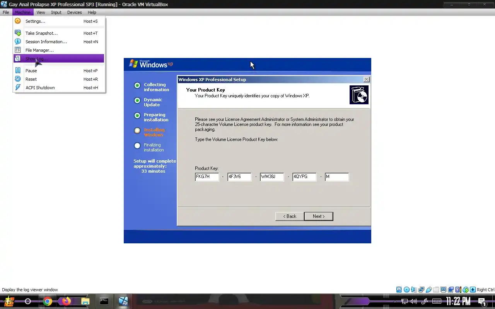
Task: Open the USB devices status icon
Action: 428,290
